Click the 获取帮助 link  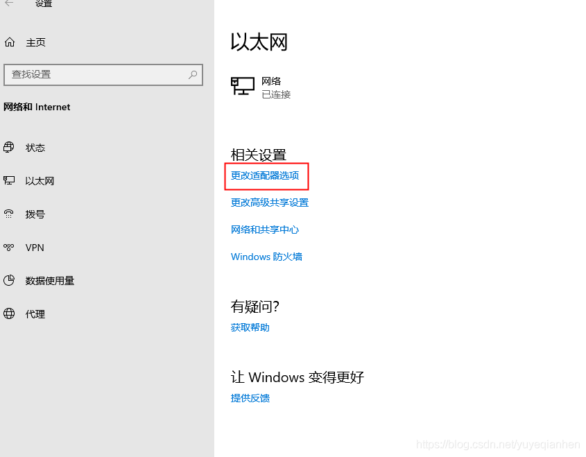click(250, 327)
